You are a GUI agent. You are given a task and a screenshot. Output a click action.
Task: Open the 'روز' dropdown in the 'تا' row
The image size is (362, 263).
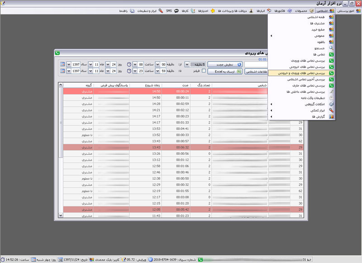click(108, 71)
